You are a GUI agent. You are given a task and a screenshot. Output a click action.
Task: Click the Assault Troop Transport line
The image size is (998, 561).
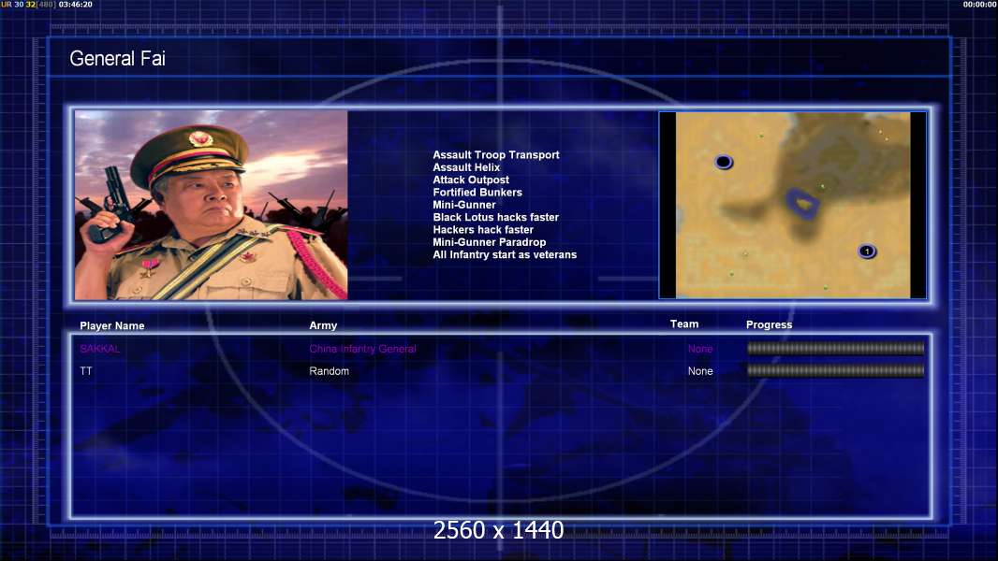pos(496,154)
